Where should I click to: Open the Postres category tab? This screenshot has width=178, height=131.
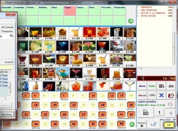(x=32, y=11)
